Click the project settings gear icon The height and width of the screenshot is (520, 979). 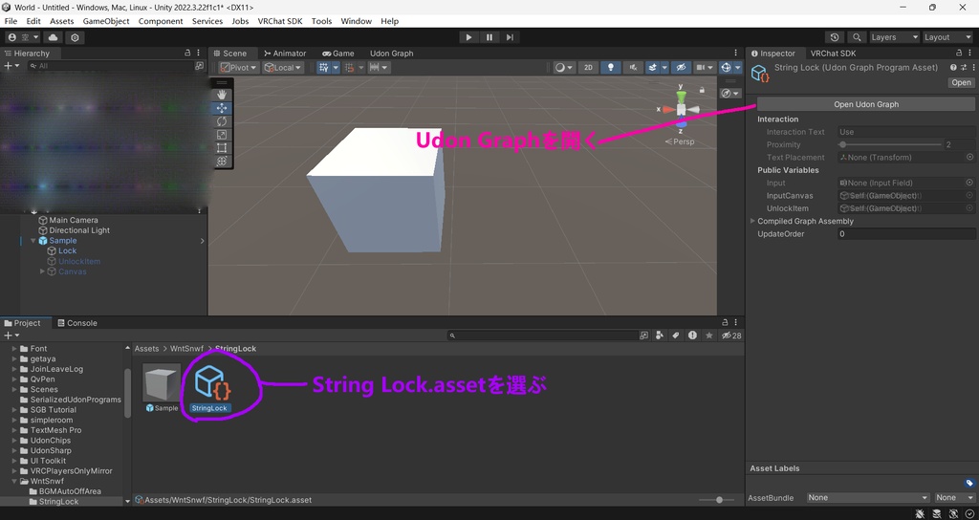pos(75,37)
